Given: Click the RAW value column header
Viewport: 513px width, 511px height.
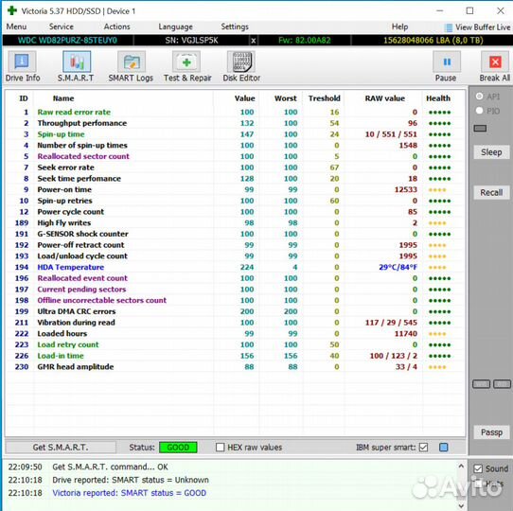Looking at the screenshot, I should 384,98.
